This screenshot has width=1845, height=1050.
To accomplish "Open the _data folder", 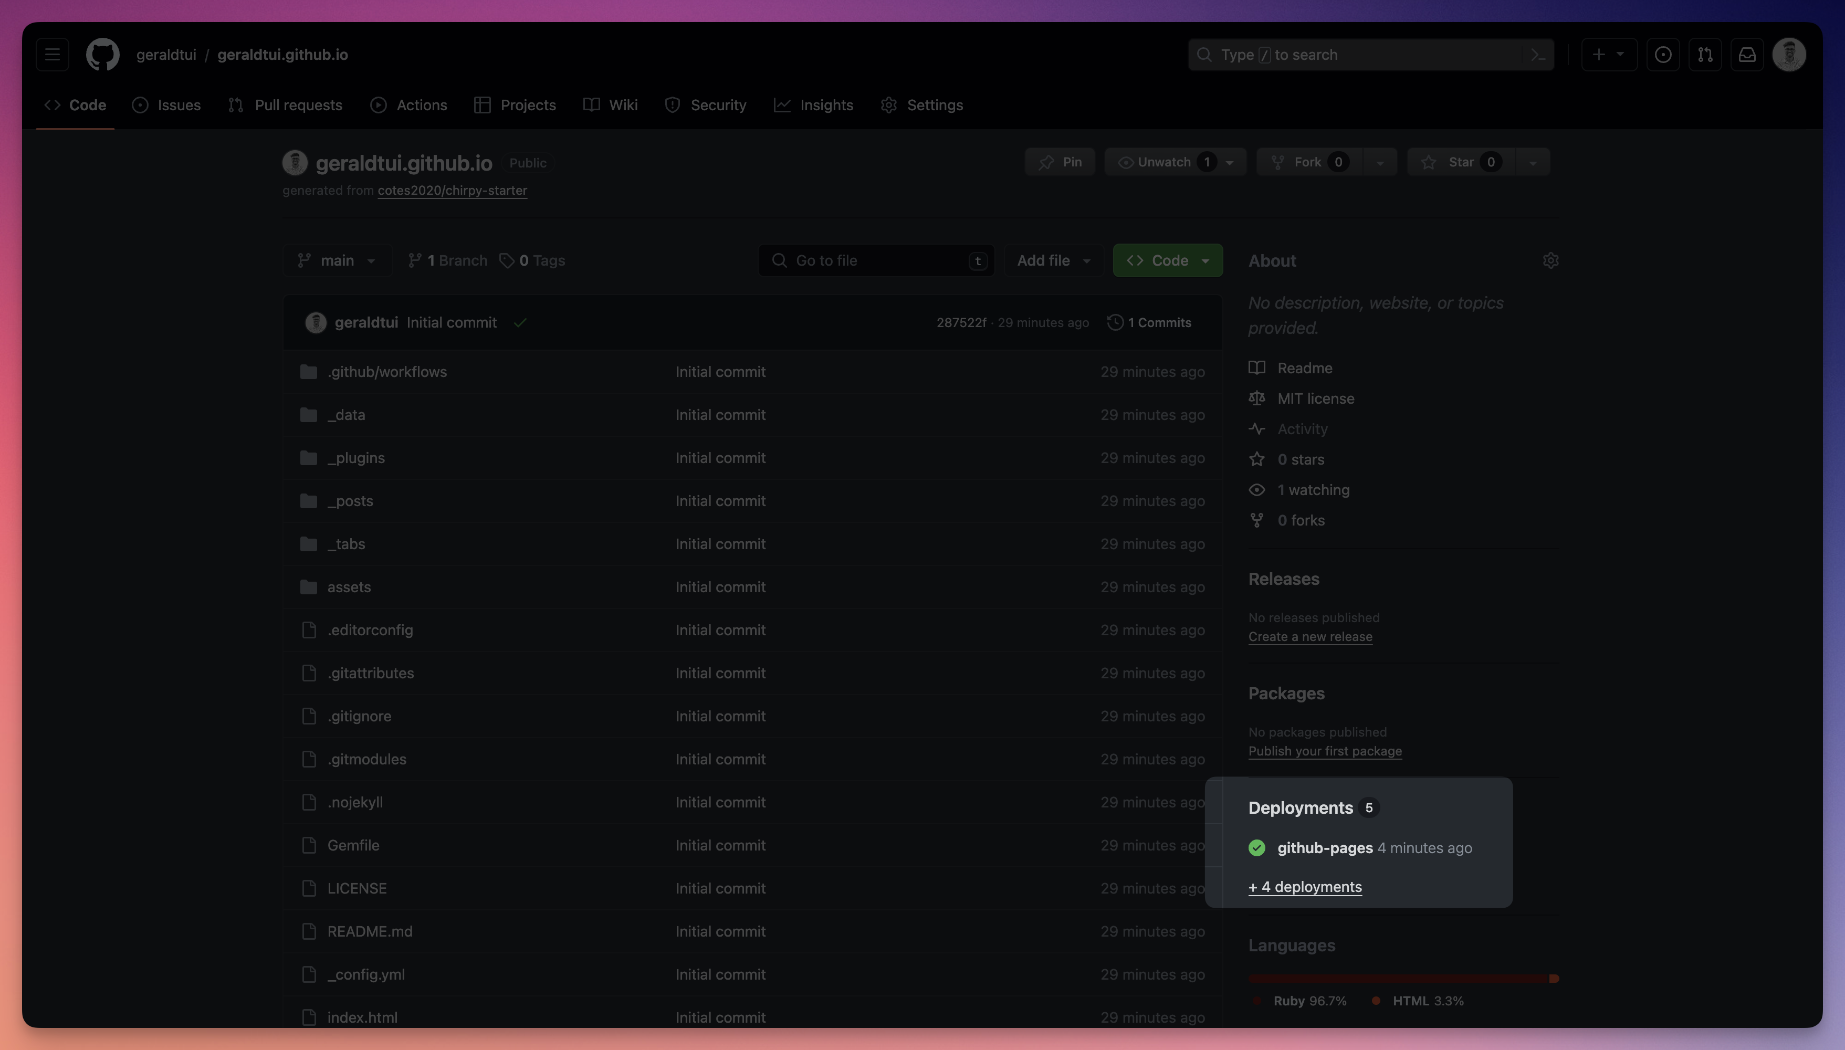I will pos(346,415).
